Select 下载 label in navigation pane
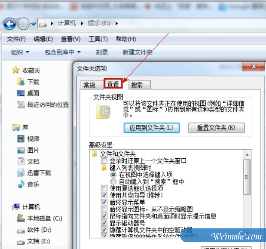Viewport: 266px width, 249px height. click(33, 82)
